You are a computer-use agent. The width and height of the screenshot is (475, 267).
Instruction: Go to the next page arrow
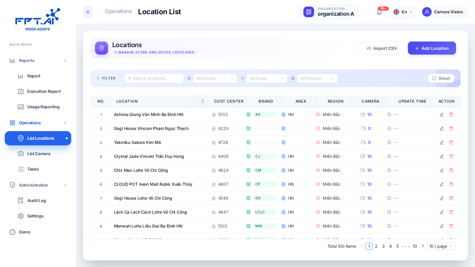(423, 246)
